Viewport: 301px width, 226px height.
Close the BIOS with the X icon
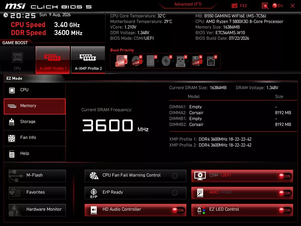(292, 6)
